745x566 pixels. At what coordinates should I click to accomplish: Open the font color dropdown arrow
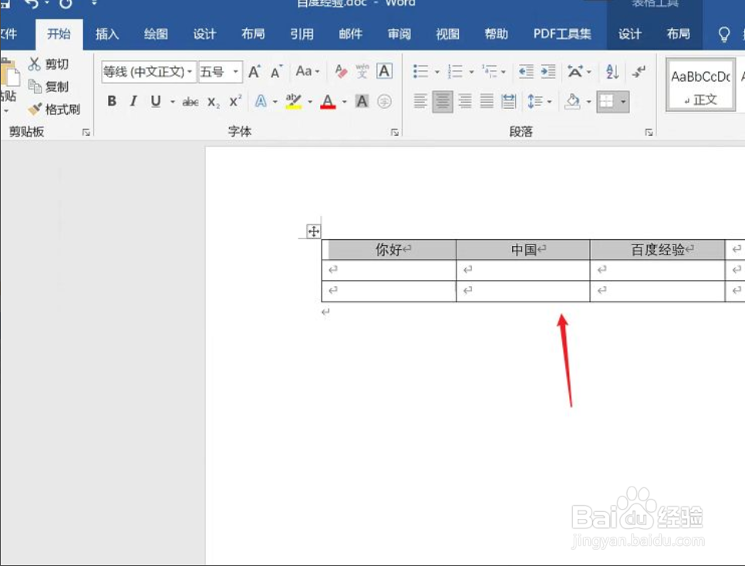(344, 101)
